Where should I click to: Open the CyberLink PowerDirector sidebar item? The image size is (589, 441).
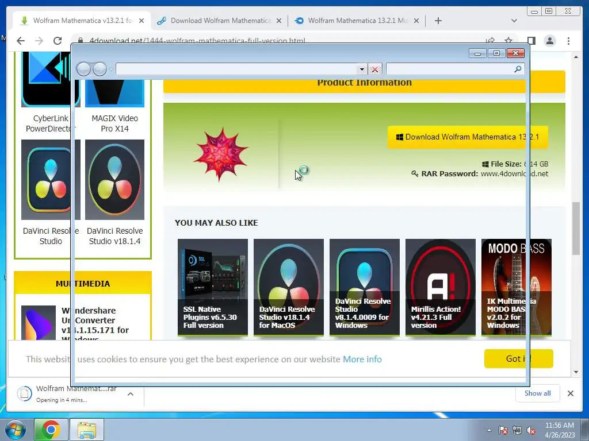click(x=51, y=123)
